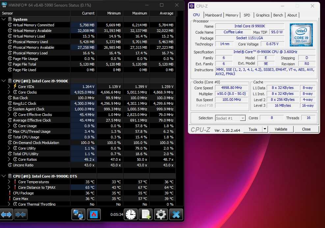Click the CPU-Z title bar app icon
The image size is (325, 228).
click(192, 6)
